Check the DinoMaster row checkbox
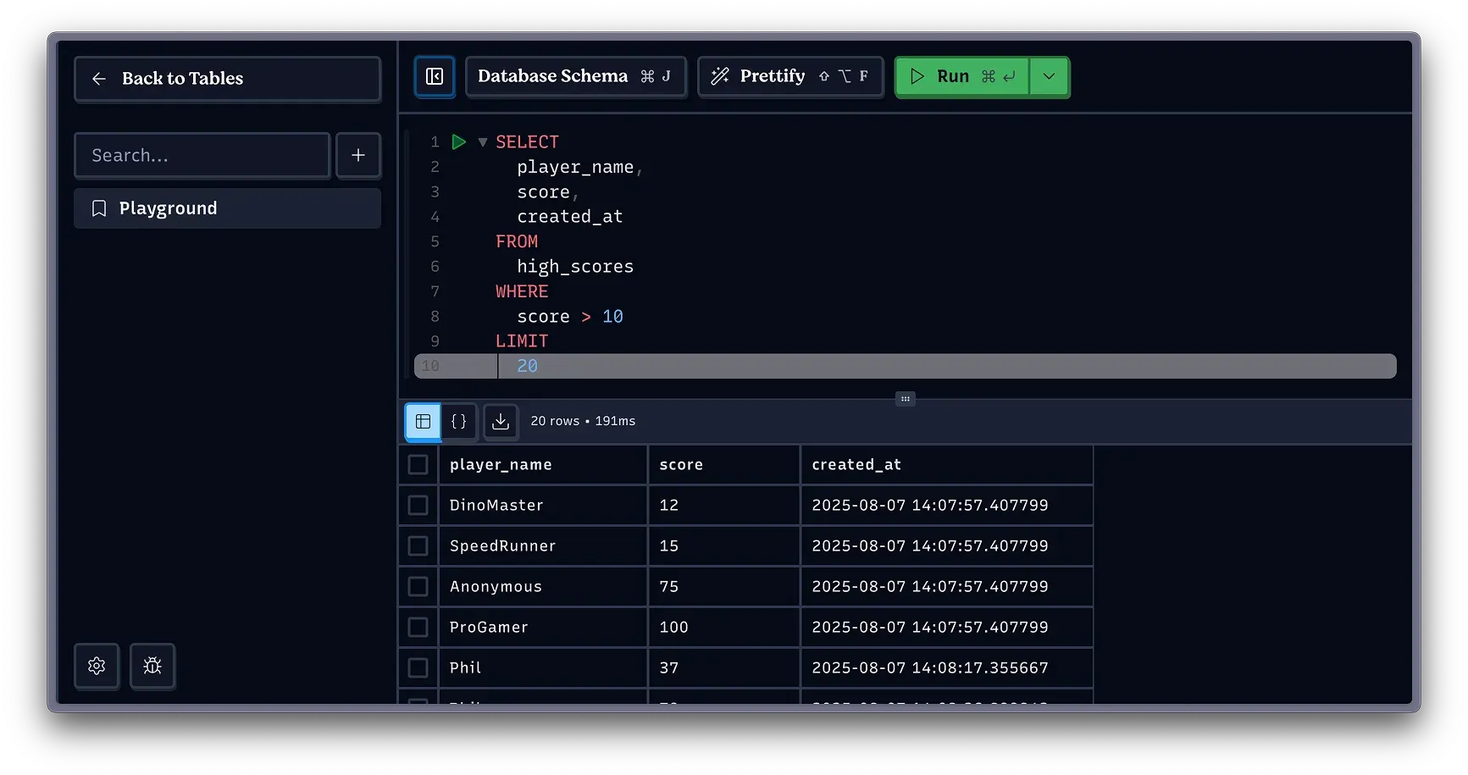 (418, 504)
